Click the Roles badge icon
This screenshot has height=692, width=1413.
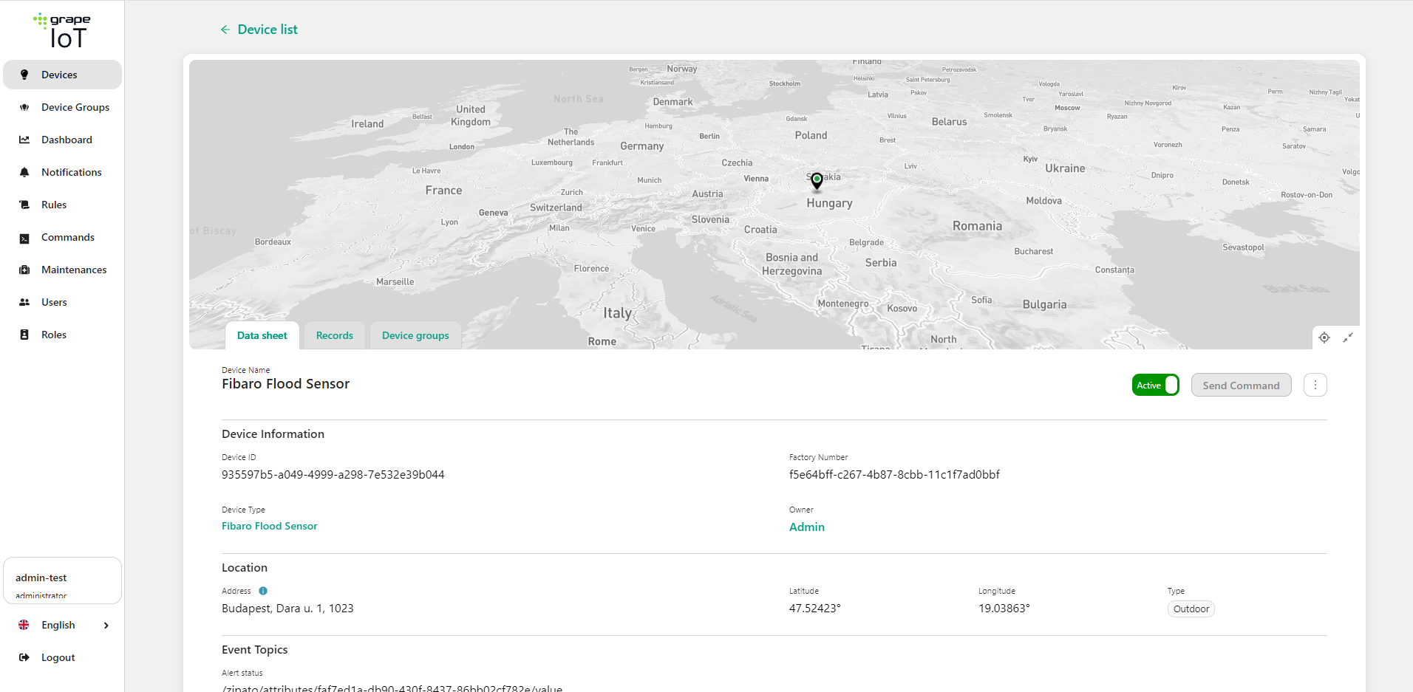pos(24,335)
